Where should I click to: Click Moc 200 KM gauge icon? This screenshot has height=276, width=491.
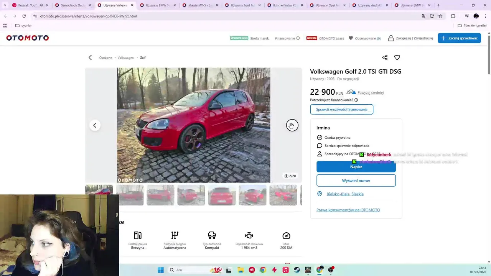286,235
